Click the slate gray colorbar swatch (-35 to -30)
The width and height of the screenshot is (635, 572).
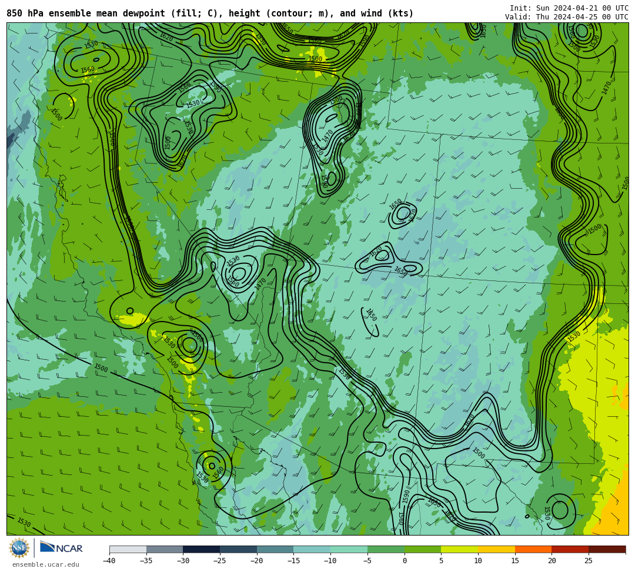165,549
